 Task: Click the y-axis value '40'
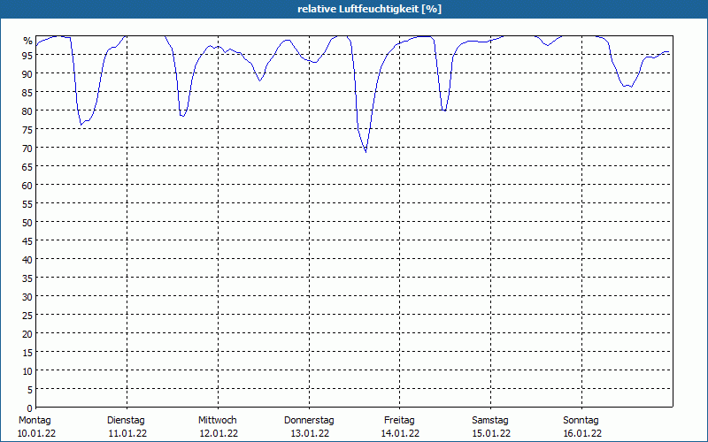27,259
